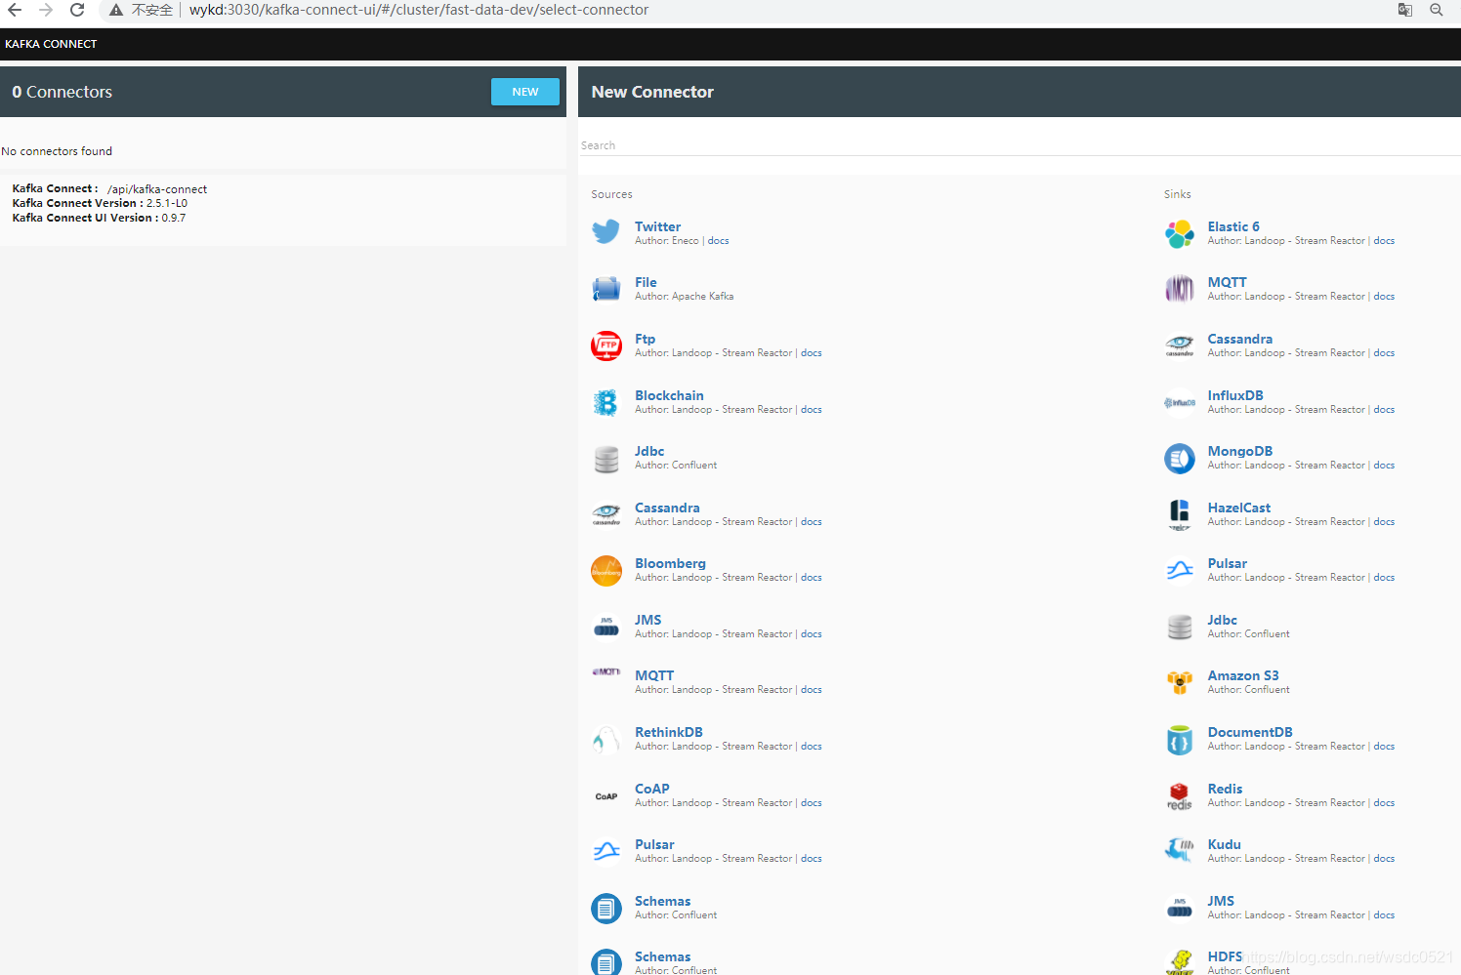Pick the Blockchain source connector icon

point(606,402)
